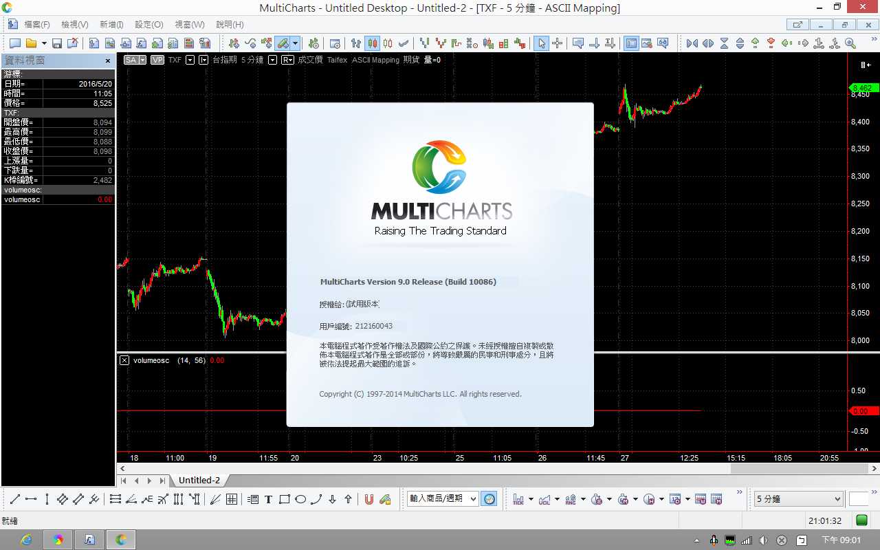880x550 pixels.
Task: Open the dropdown arrow next to open folder
Action: (x=44, y=43)
